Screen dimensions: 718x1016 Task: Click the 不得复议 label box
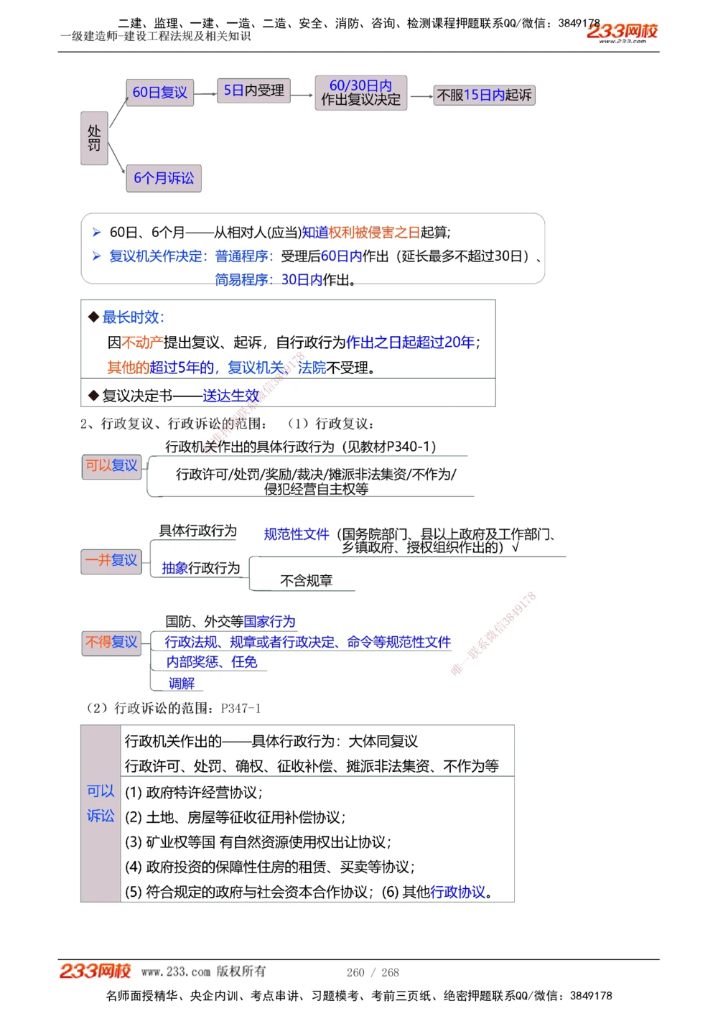pyautogui.click(x=111, y=643)
